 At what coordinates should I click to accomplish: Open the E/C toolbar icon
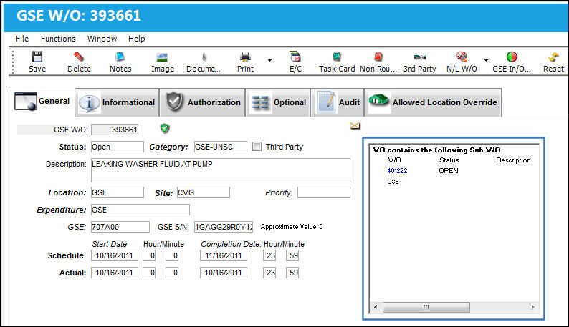tap(295, 57)
